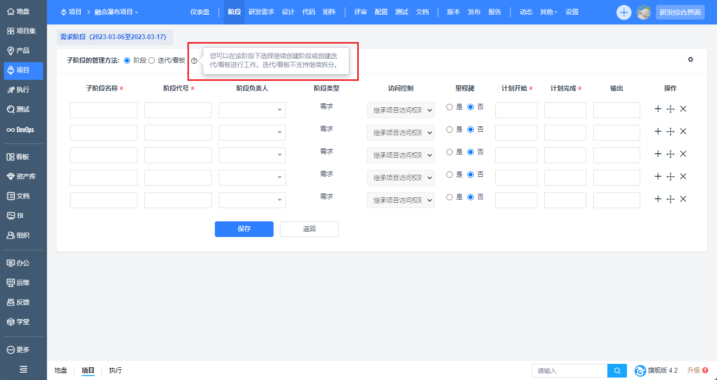
Task: Select the 迭代/看板 radio option
Action: click(x=152, y=60)
